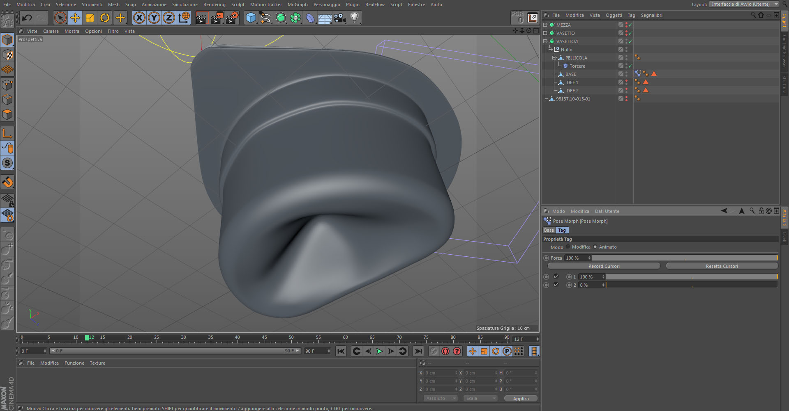Image resolution: width=789 pixels, height=411 pixels.
Task: Toggle the X axis lock
Action: tap(139, 18)
